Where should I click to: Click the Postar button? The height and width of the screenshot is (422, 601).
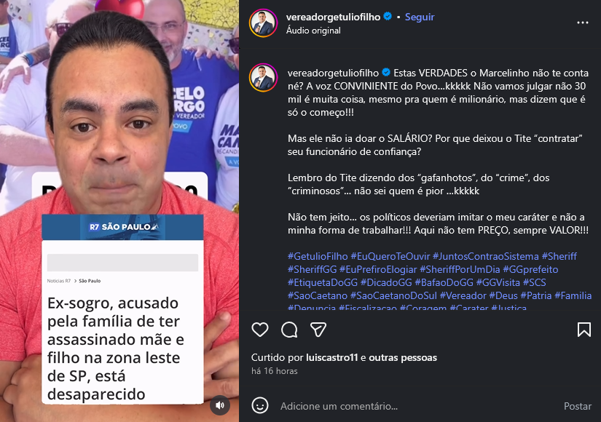[577, 406]
